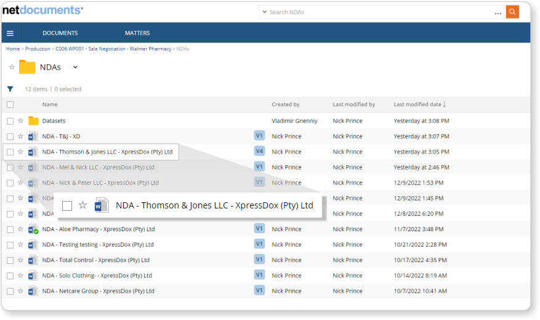The width and height of the screenshot is (540, 320).
Task: Open the NDA - T&J - XD document
Action: (x=61, y=136)
